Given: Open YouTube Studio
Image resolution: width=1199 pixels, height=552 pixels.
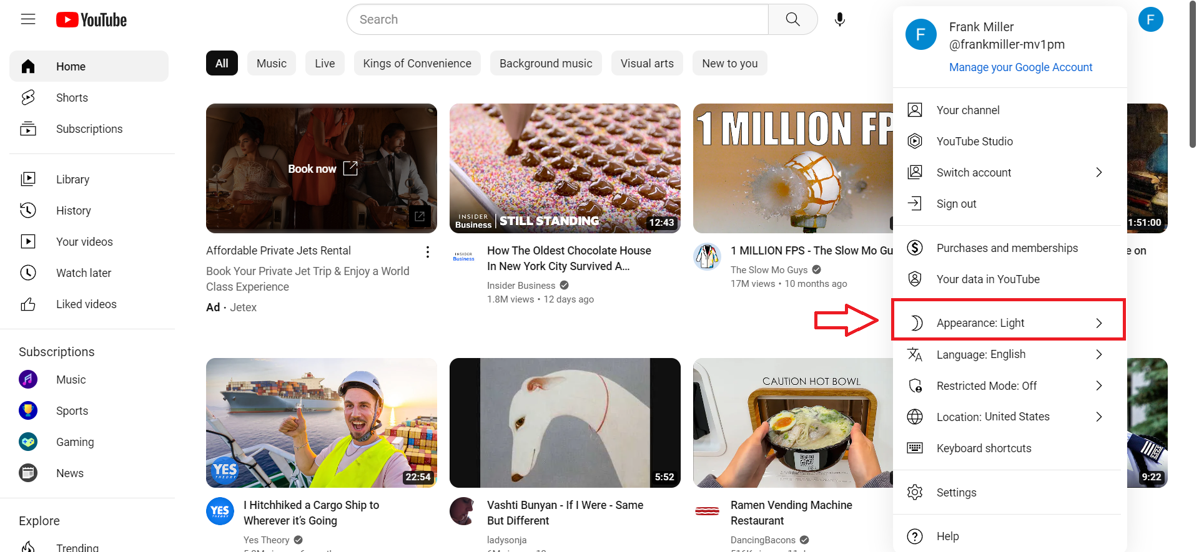Looking at the screenshot, I should point(1010,141).
